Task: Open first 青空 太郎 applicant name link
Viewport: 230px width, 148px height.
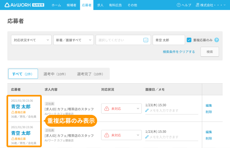Action: [x=21, y=106]
